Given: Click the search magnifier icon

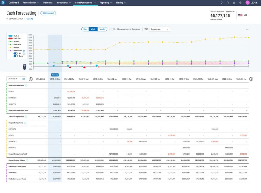Looking at the screenshot, I should pyautogui.click(x=228, y=3).
